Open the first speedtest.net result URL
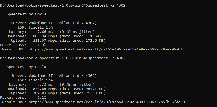The height and width of the screenshot is (107, 217). [x=106, y=49]
